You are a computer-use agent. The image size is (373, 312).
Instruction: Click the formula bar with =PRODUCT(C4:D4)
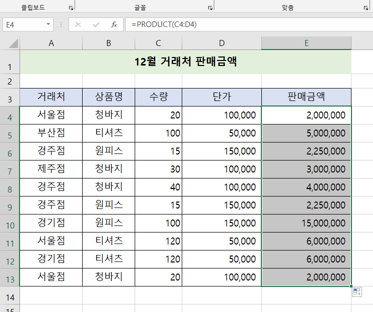point(249,24)
